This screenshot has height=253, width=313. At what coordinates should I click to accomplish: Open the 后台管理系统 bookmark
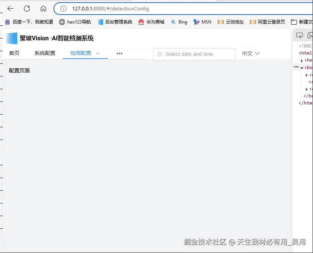pos(116,22)
